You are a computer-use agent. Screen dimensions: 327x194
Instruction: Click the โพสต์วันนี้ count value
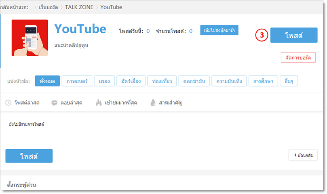coord(148,31)
